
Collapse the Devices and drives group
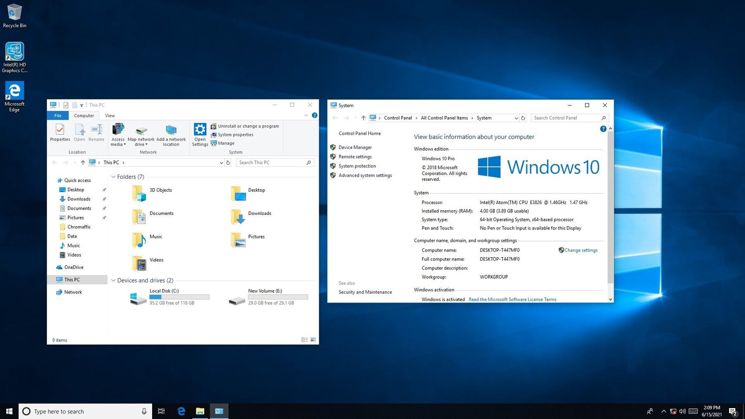click(x=113, y=280)
